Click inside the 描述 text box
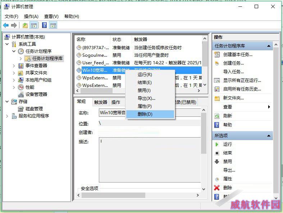The height and width of the screenshot is (213, 283). 150,160
